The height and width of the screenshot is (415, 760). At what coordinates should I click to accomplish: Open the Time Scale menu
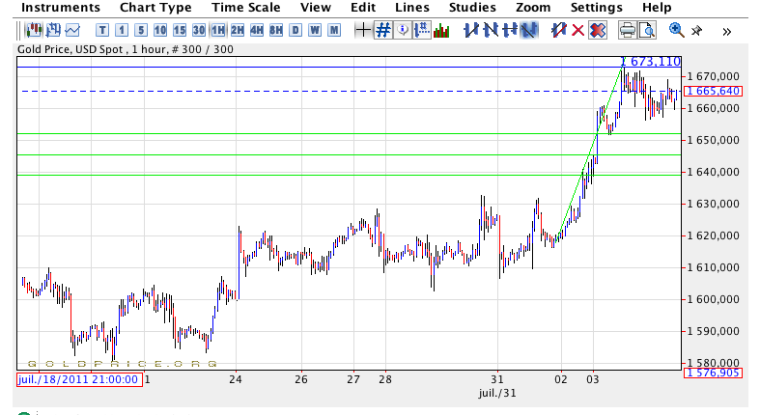point(245,8)
